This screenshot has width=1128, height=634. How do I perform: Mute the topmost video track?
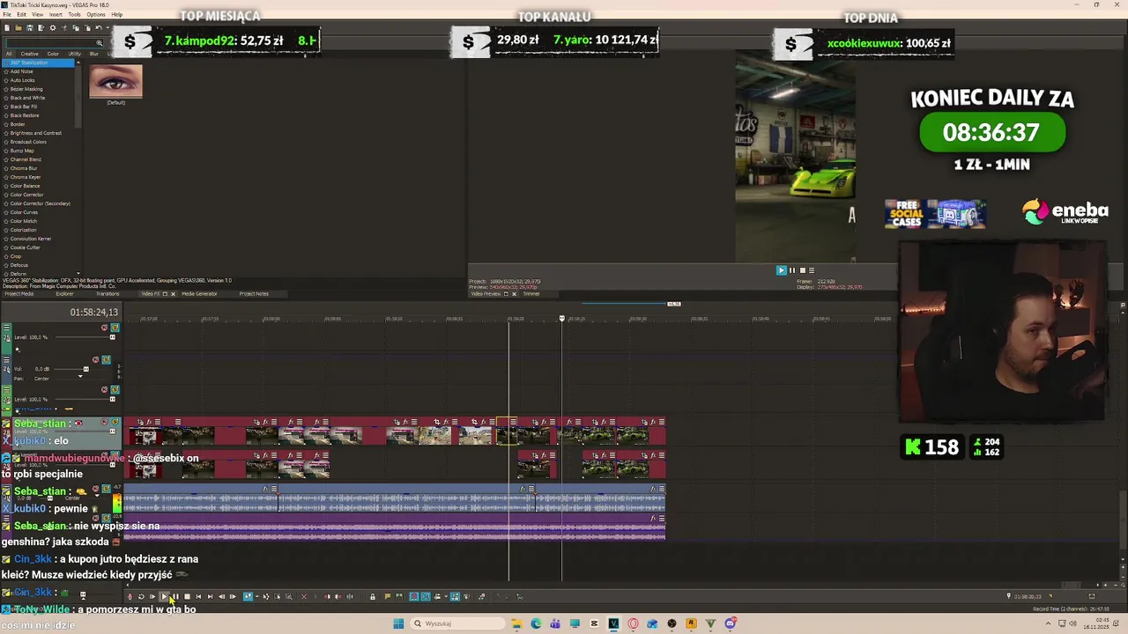coord(104,328)
